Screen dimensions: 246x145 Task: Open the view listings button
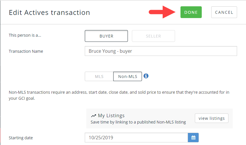212,118
